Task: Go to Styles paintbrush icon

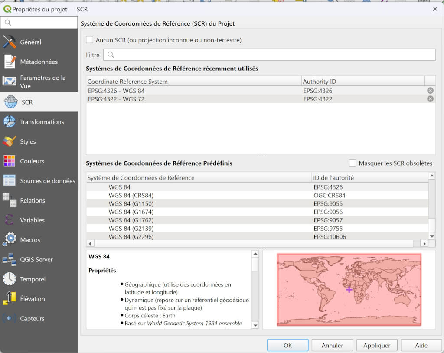Action: pyautogui.click(x=10, y=141)
